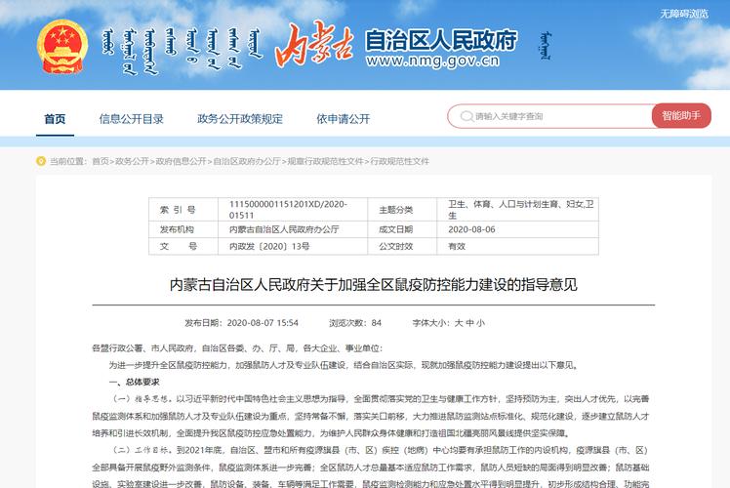The image size is (730, 488).
Task: Go to 政府信息公开 in breadcrumb
Action: pyautogui.click(x=181, y=162)
